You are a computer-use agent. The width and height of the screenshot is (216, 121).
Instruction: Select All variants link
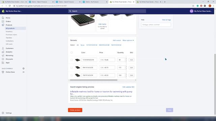[x=78, y=45]
